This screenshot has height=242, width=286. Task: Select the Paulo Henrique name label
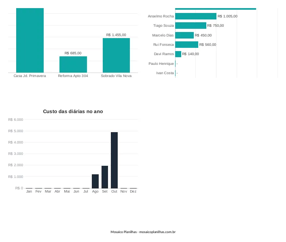click(x=161, y=64)
